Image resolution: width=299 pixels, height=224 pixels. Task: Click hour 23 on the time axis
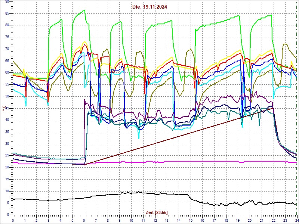(285, 220)
